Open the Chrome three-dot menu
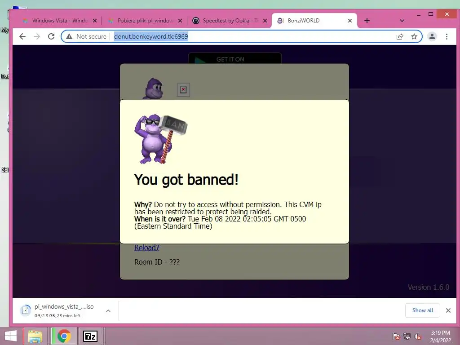460x345 pixels. [447, 36]
